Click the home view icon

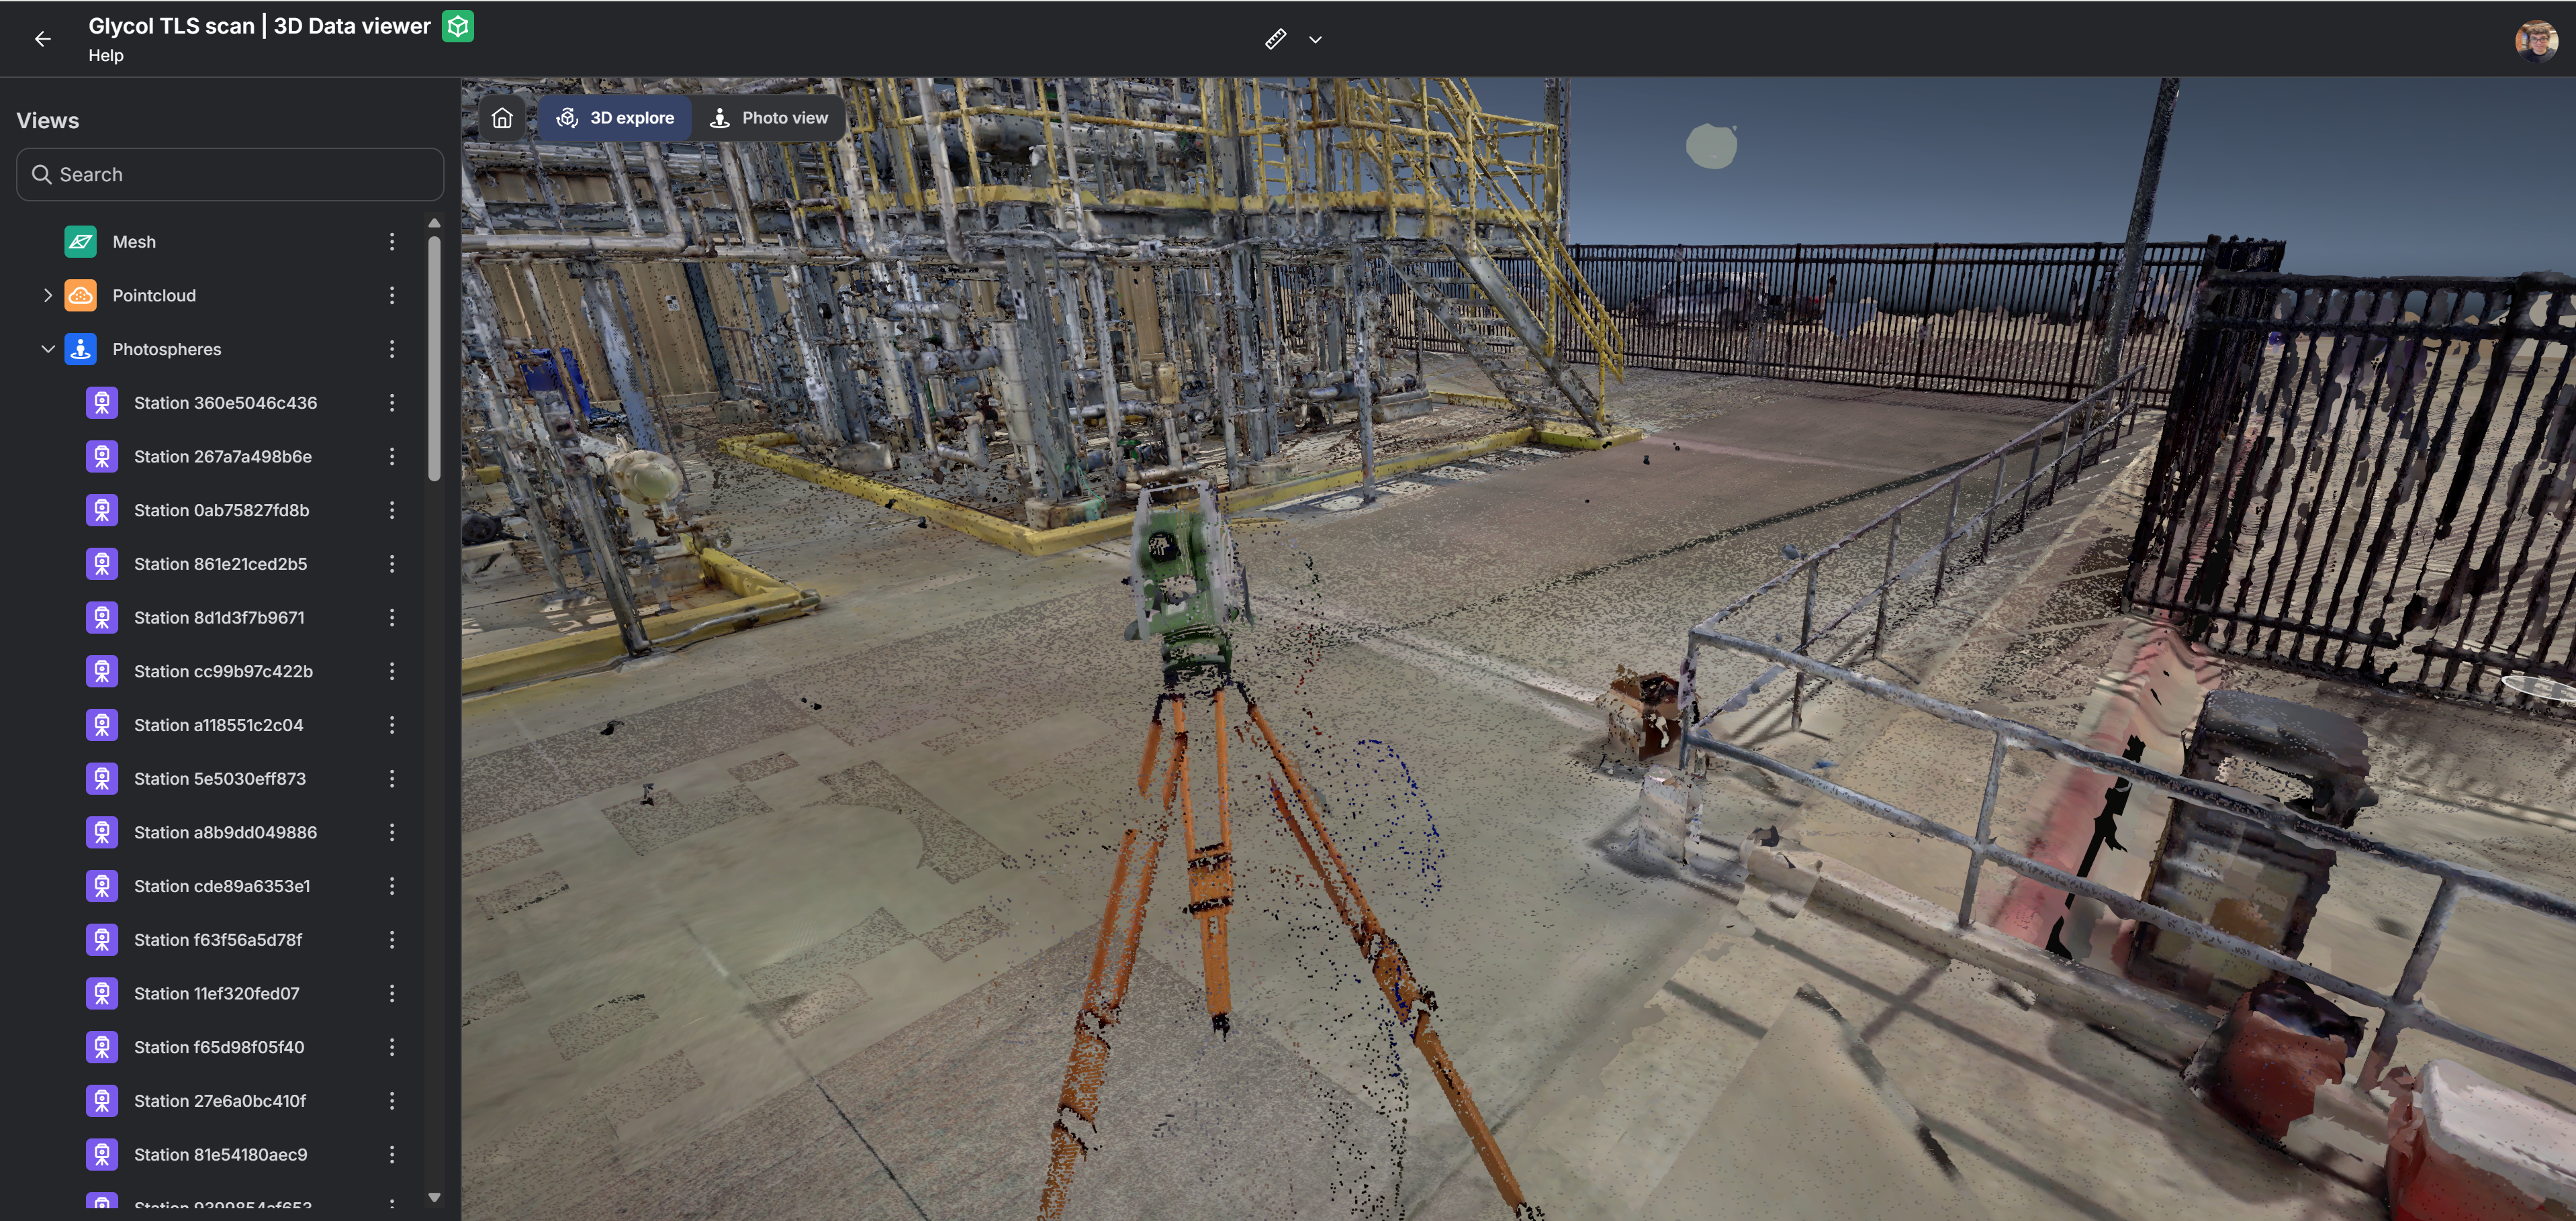point(502,118)
